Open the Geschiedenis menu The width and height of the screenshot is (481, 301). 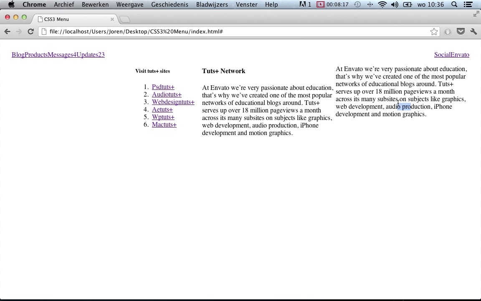click(x=170, y=4)
